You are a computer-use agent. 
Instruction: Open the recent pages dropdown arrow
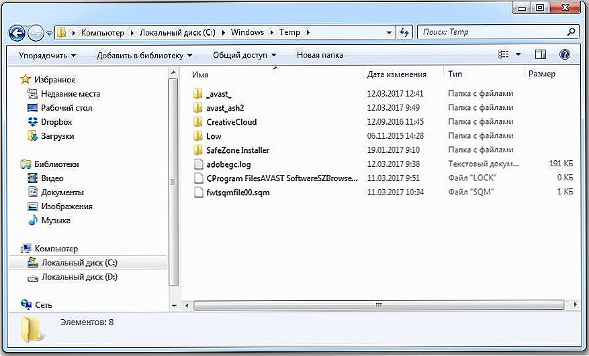tap(49, 33)
